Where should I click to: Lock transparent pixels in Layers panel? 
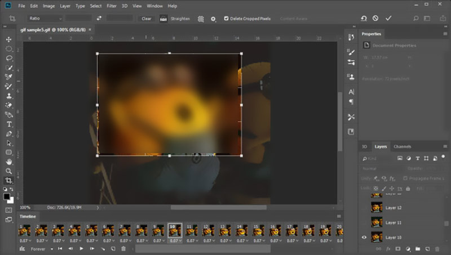[x=375, y=189]
